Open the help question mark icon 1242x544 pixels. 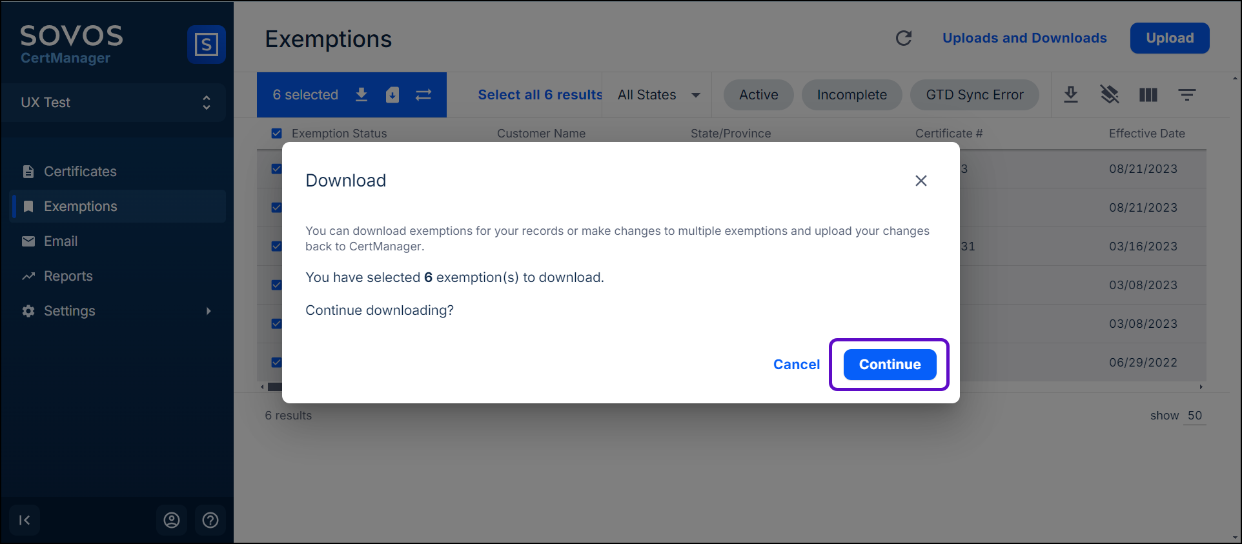210,520
